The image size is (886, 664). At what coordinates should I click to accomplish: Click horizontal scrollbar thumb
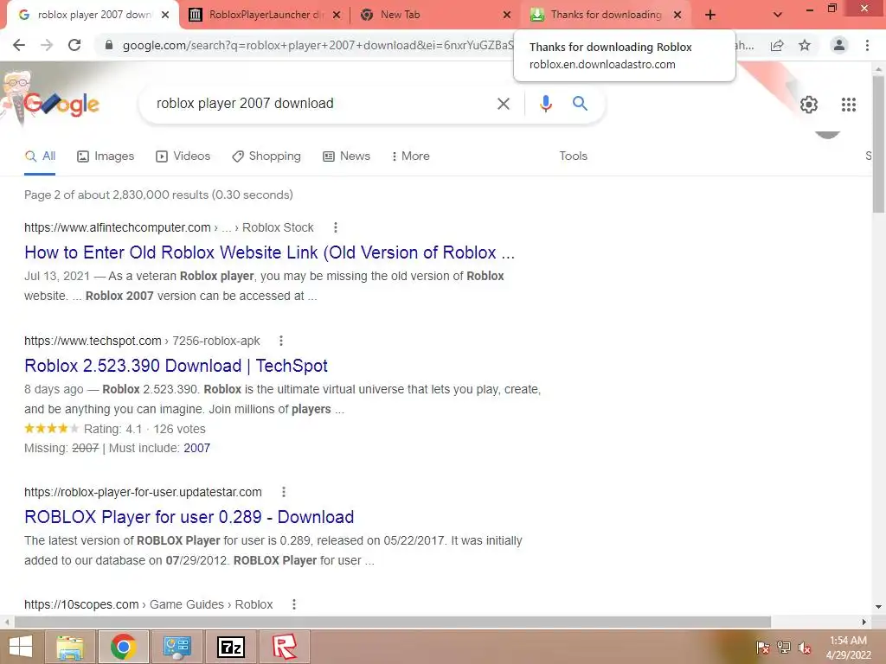[392, 622]
